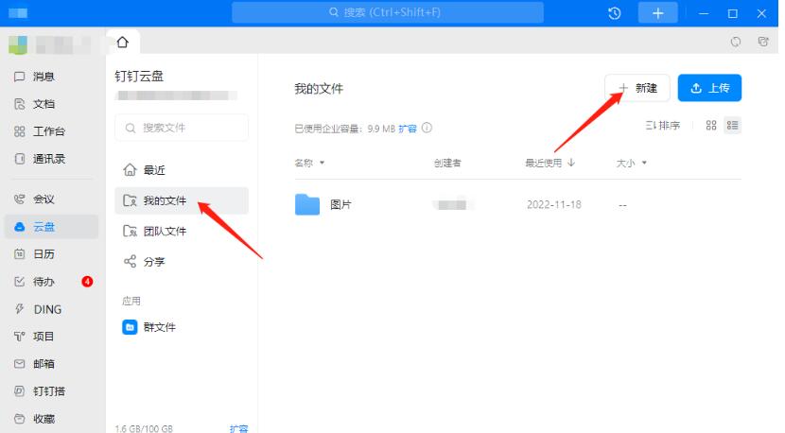Open DING in left sidebar
This screenshot has width=785, height=433.
pos(46,308)
